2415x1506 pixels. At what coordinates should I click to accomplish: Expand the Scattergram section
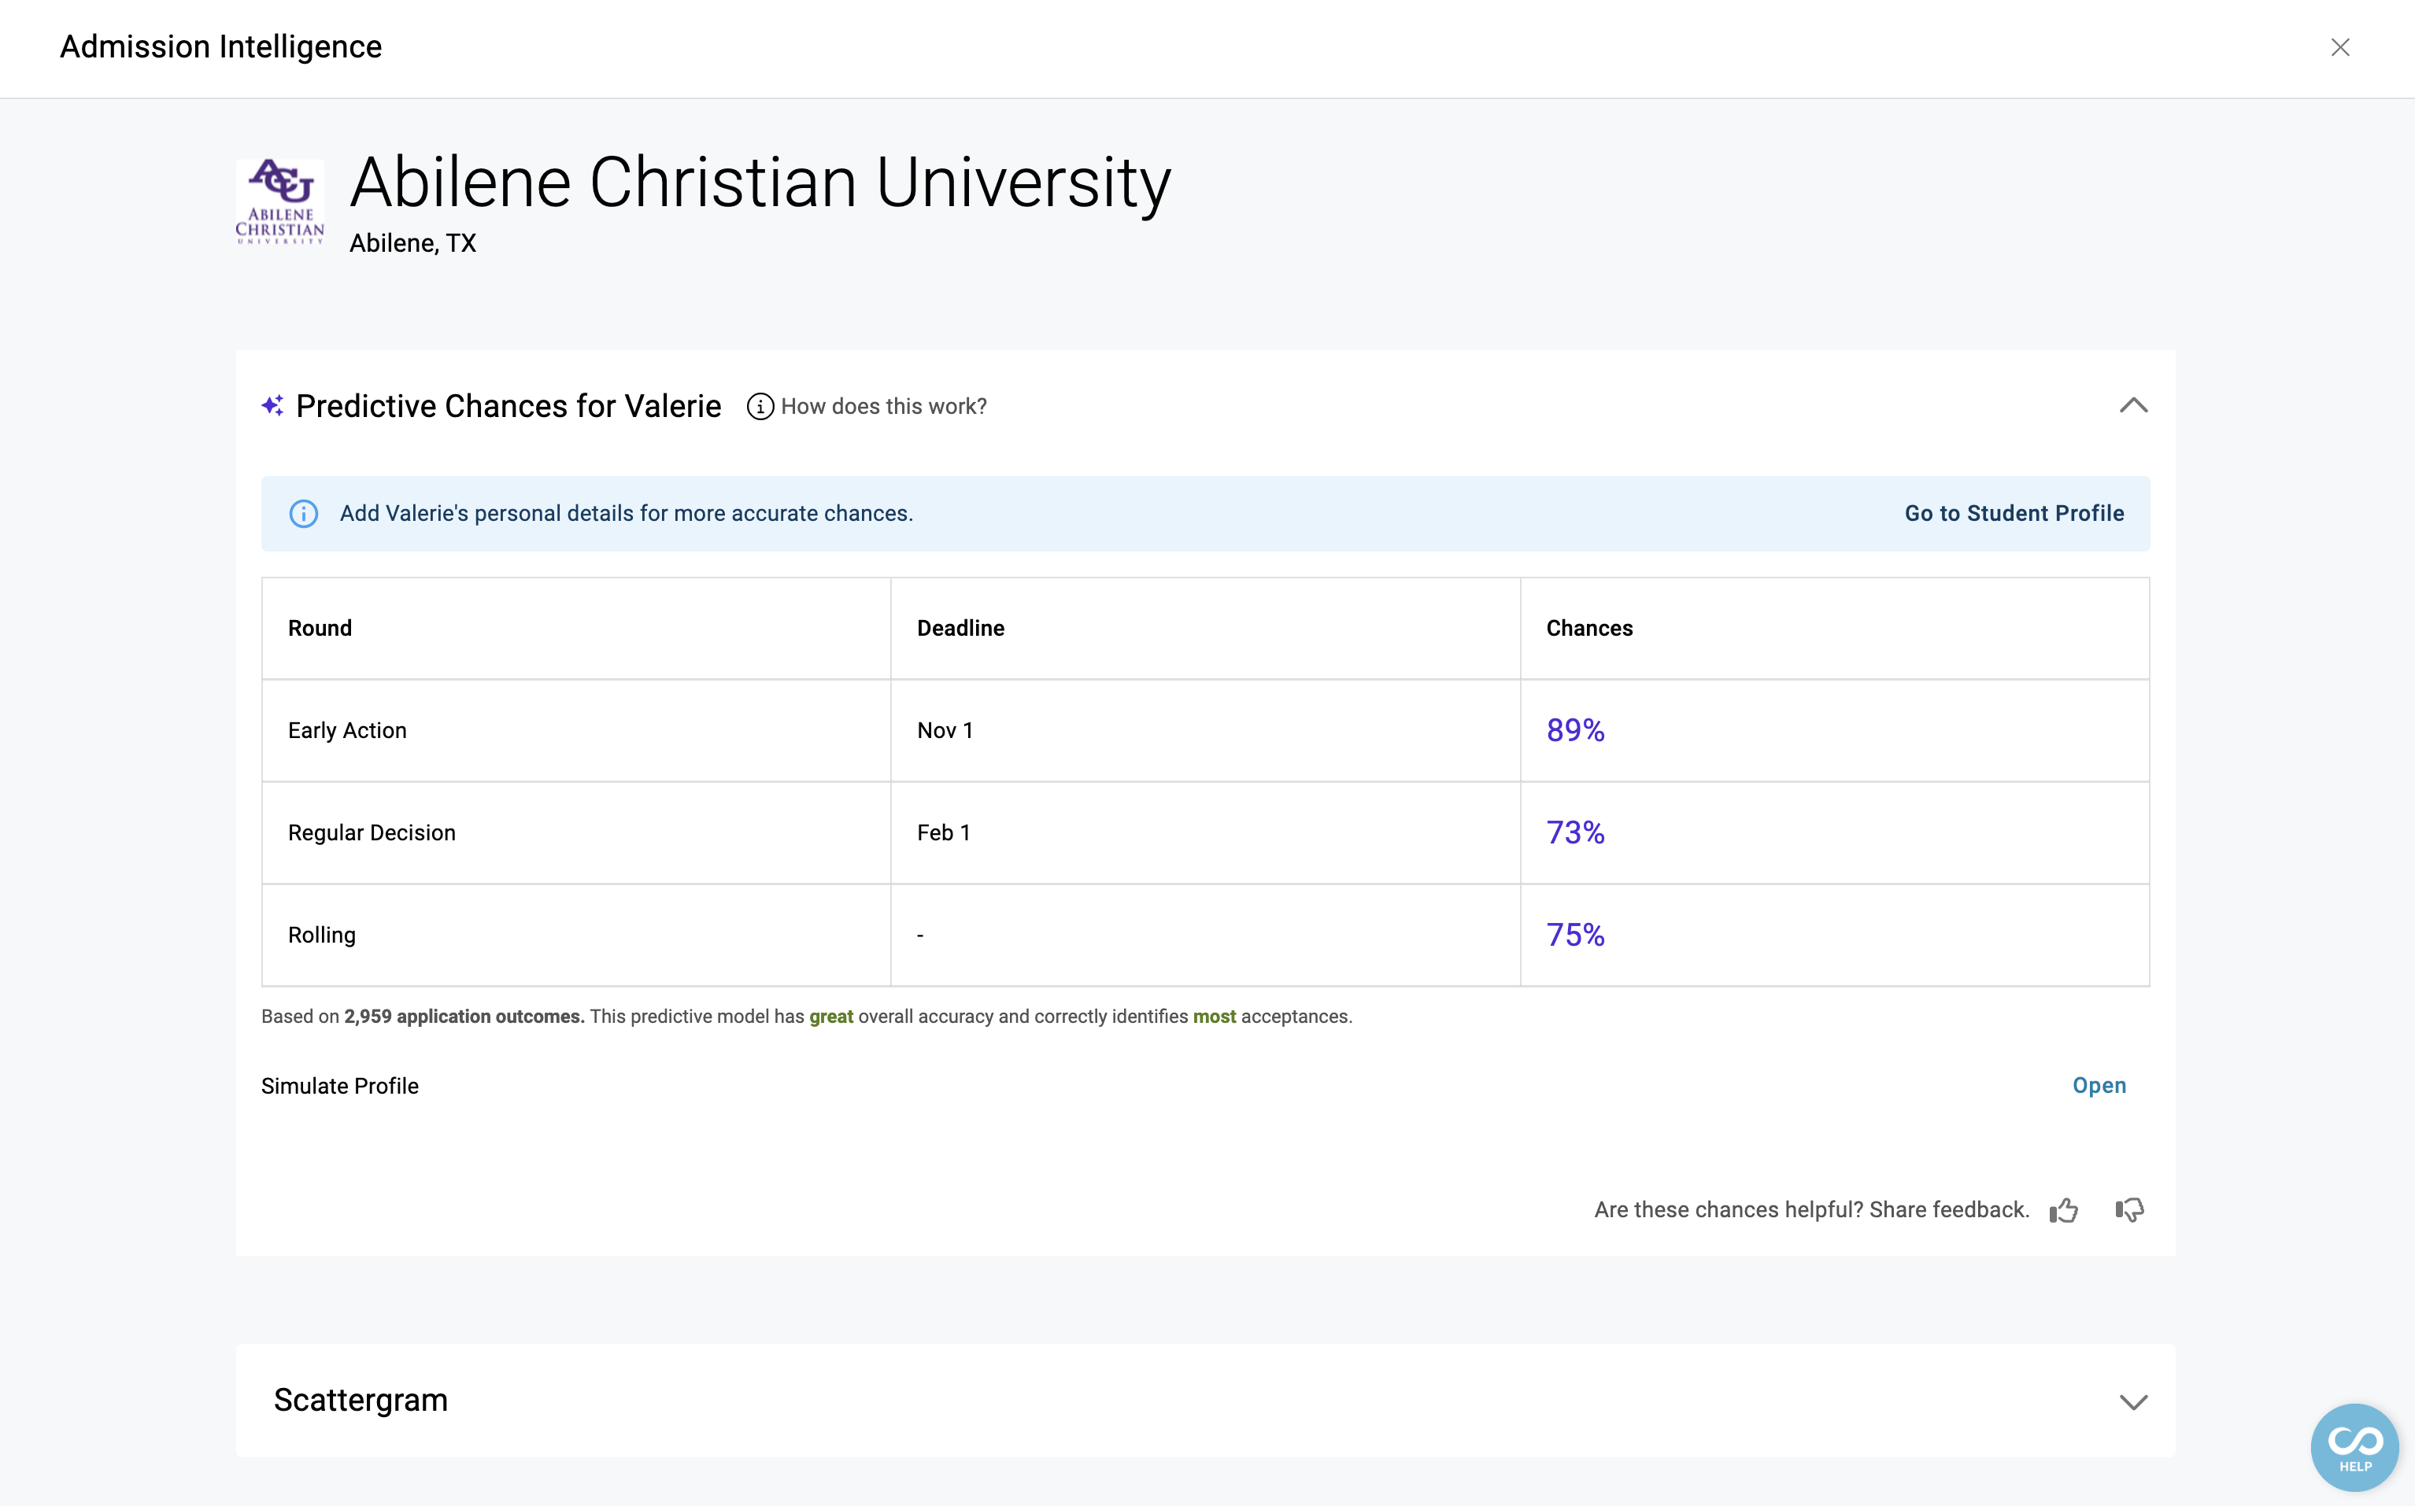[2133, 1401]
